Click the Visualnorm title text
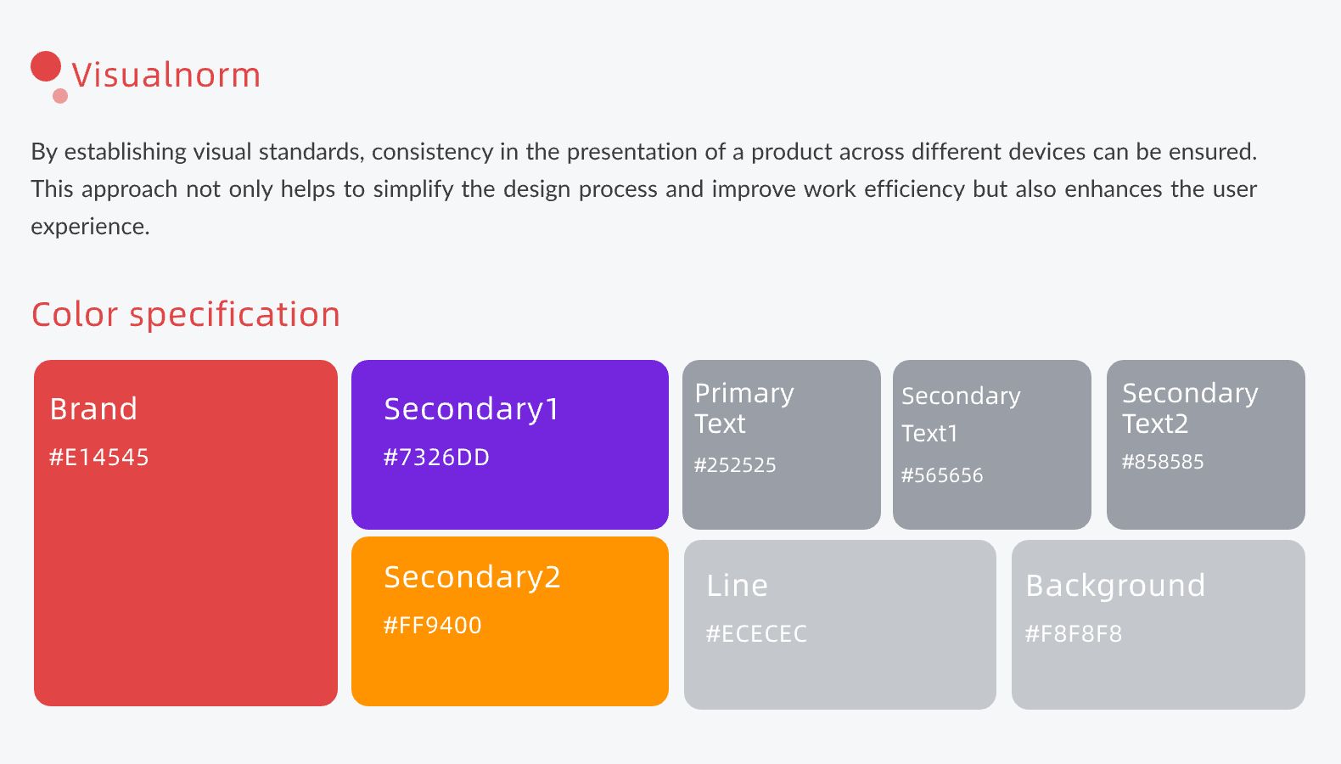Image resolution: width=1341 pixels, height=764 pixels. click(x=166, y=75)
